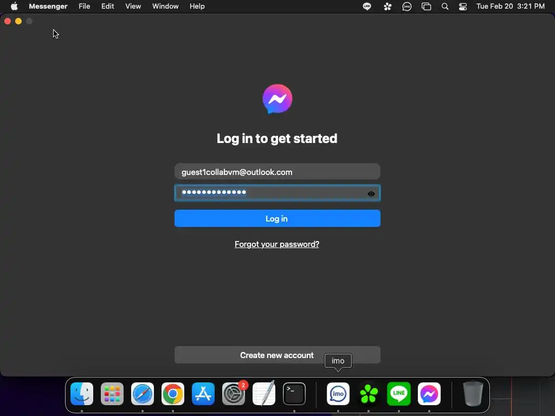Open the Window menu

point(165,6)
